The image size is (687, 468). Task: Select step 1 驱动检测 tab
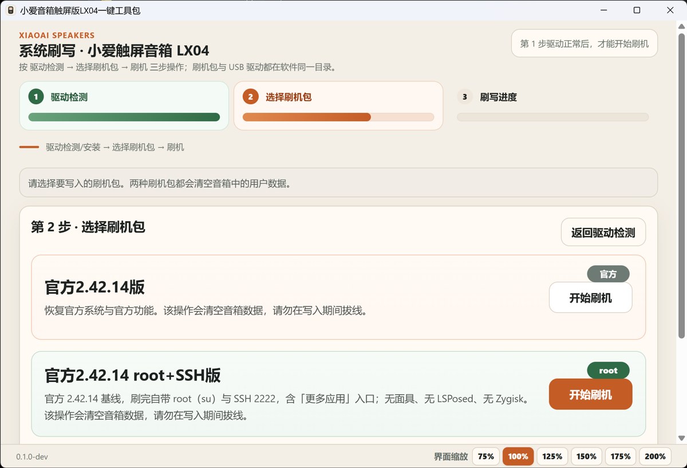124,105
